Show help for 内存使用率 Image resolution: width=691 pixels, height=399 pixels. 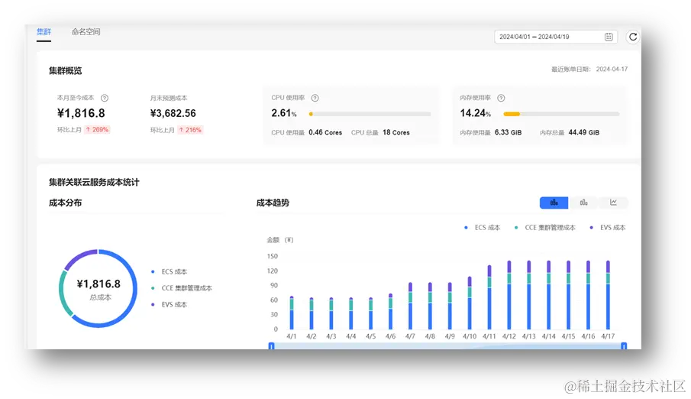(x=501, y=98)
